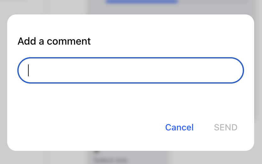Tap SEND beside the Cancel button
Viewport: 262px width, 164px height.
point(225,127)
